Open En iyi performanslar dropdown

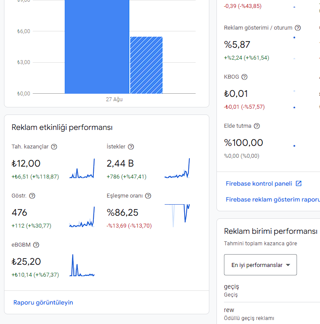coord(260,265)
